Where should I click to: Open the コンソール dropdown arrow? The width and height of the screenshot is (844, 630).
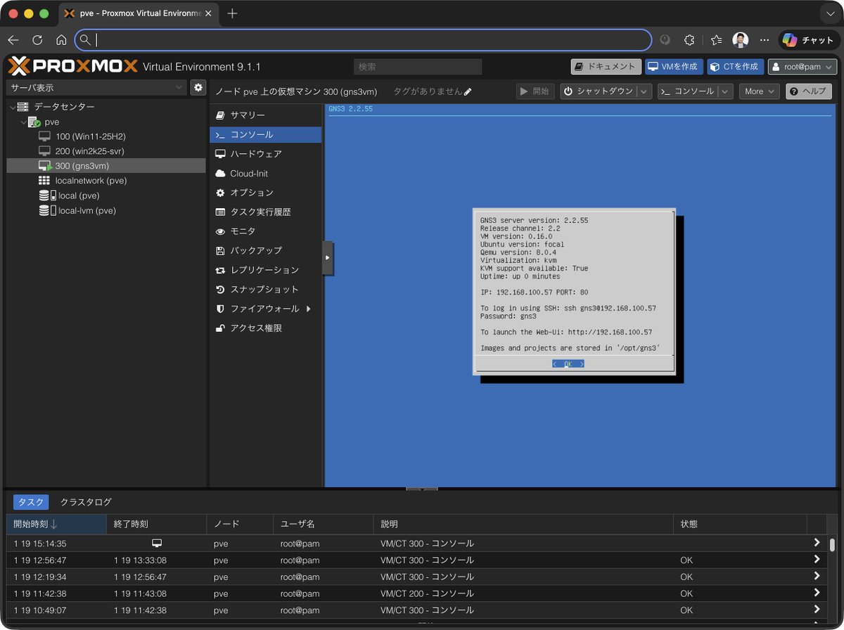click(726, 91)
